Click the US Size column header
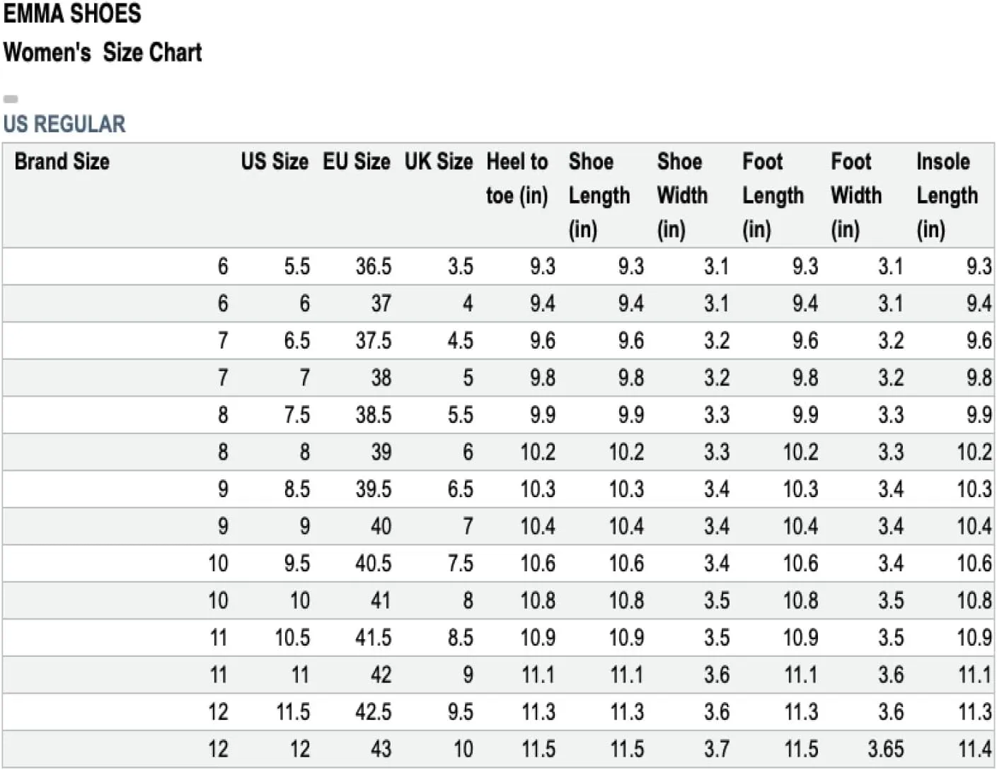 pos(275,161)
